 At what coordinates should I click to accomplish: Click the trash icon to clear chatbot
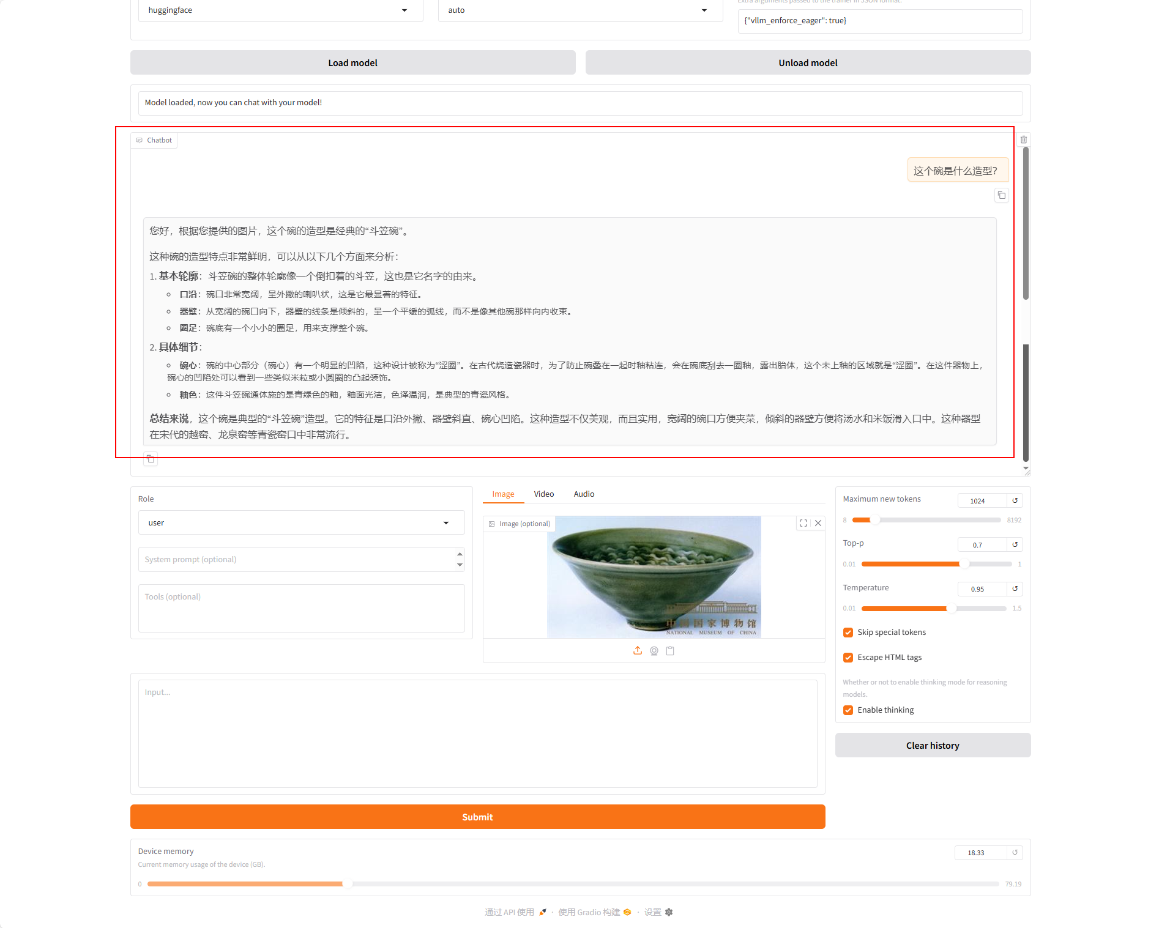(x=1024, y=140)
